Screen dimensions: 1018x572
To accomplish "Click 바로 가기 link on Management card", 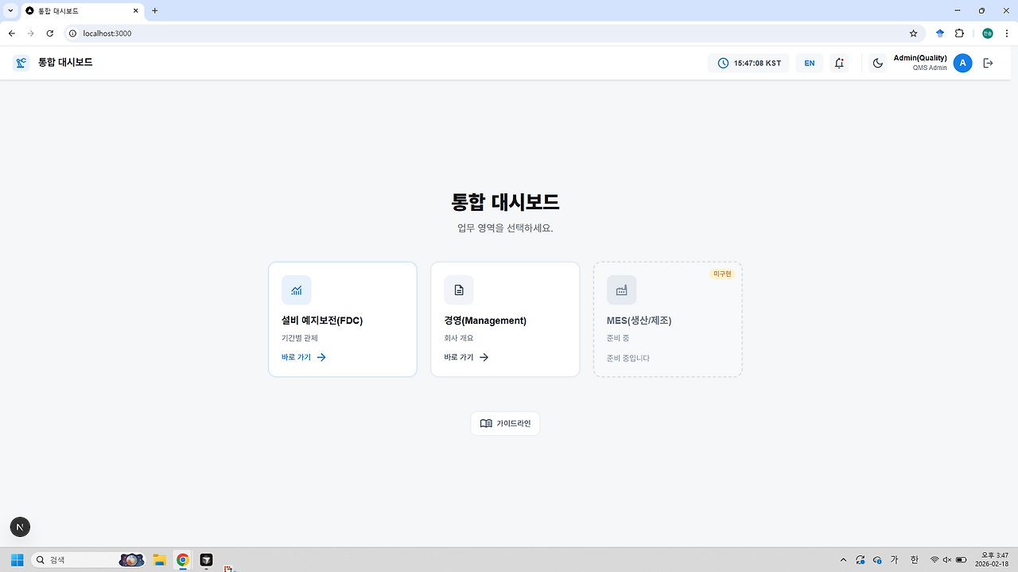I will pyautogui.click(x=459, y=357).
